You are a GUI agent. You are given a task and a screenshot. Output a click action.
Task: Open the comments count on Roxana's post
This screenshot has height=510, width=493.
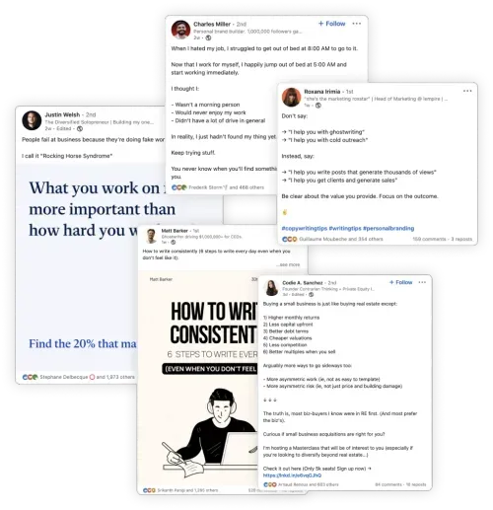429,239
